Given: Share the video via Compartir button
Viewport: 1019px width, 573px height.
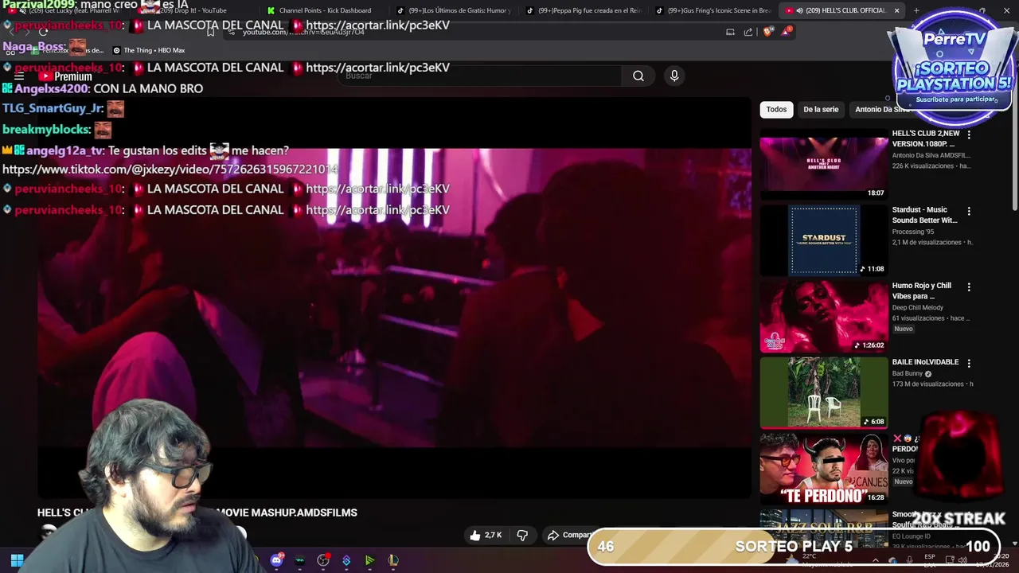Looking at the screenshot, I should (x=570, y=535).
